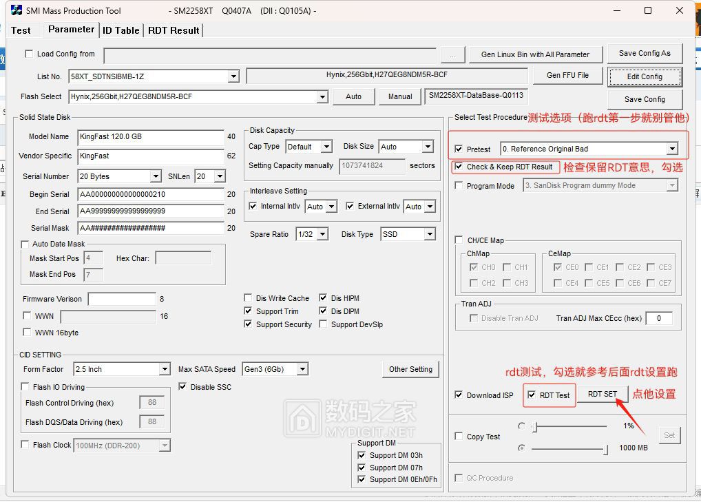Click the Tran ADJ Max CEcc field
Viewport: 701px width, 502px height.
(x=659, y=318)
